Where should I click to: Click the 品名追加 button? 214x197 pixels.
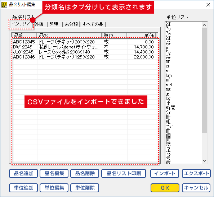click(23, 173)
